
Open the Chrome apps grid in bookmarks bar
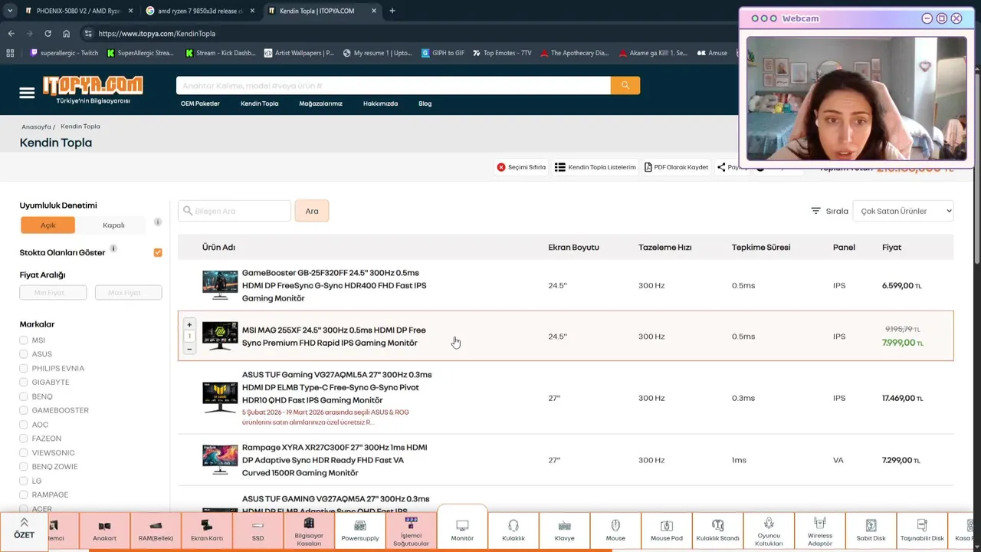10,53
